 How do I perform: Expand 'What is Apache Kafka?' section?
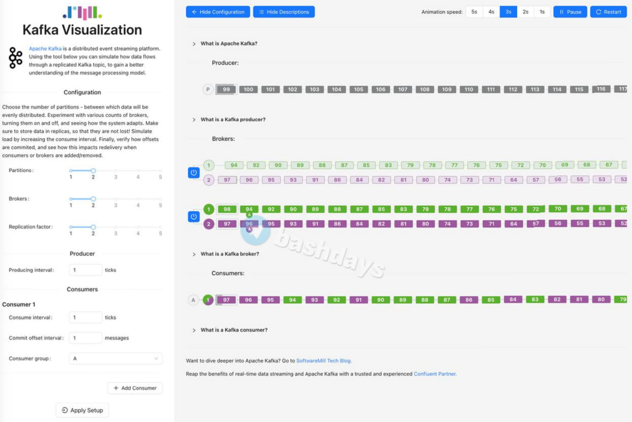pyautogui.click(x=229, y=44)
